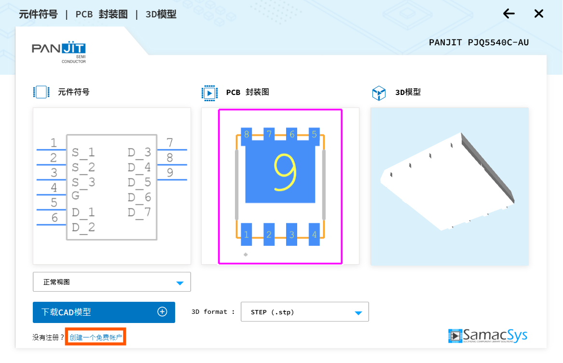Click footprint pad 1
This screenshot has height=363, width=563.
pyautogui.click(x=247, y=234)
